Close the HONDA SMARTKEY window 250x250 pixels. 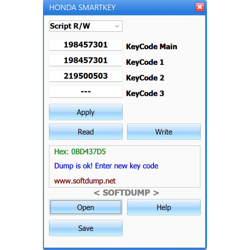tap(199, 7)
